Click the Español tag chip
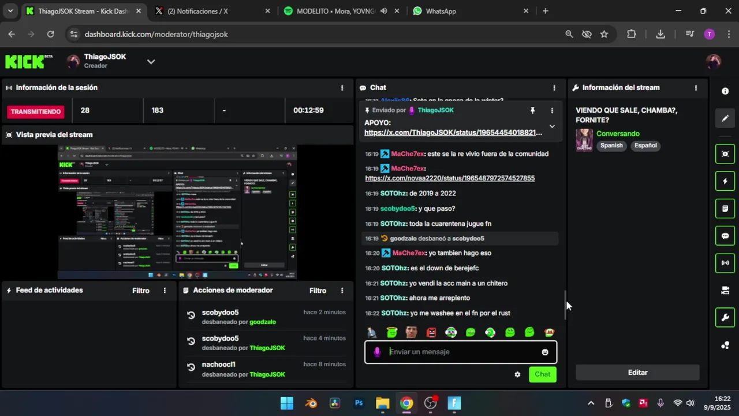The width and height of the screenshot is (739, 416). 645,146
